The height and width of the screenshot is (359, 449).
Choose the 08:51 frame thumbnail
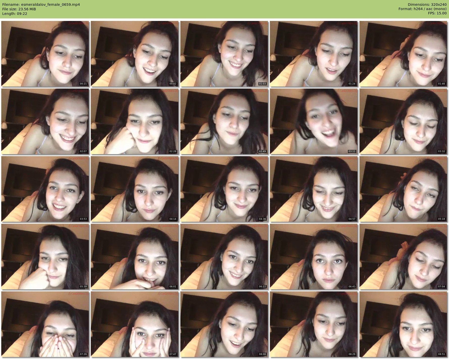click(x=403, y=324)
